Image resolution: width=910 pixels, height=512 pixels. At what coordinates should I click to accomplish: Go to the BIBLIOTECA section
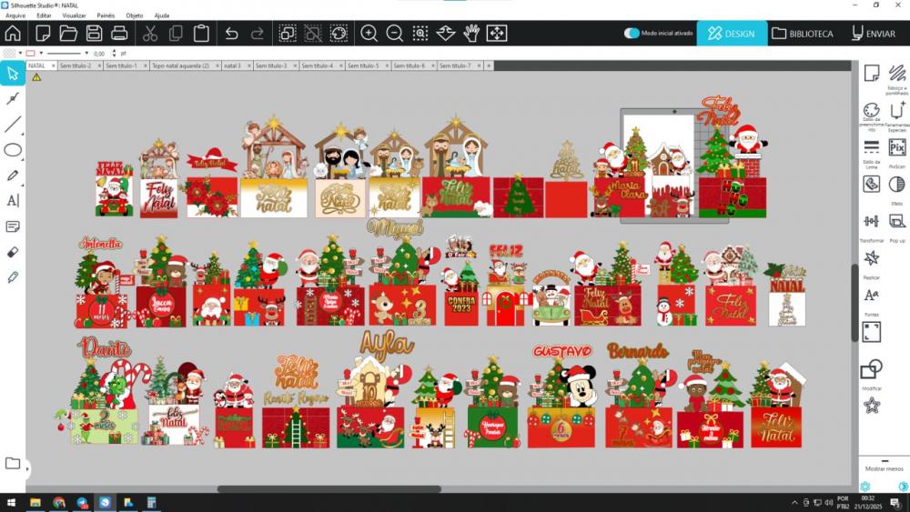pyautogui.click(x=802, y=34)
